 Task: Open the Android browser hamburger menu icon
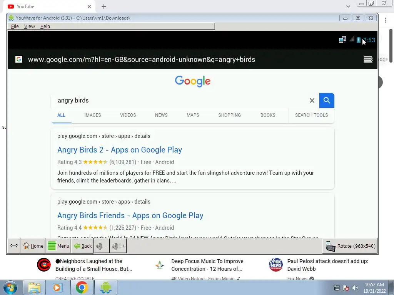click(368, 59)
